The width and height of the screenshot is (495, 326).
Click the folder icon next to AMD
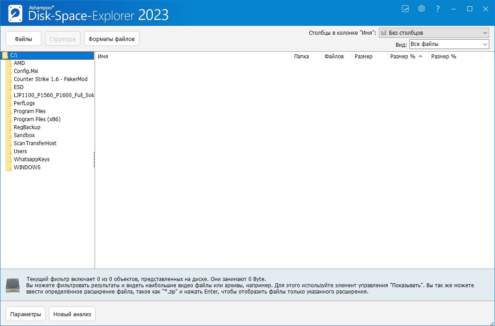pyautogui.click(x=8, y=63)
